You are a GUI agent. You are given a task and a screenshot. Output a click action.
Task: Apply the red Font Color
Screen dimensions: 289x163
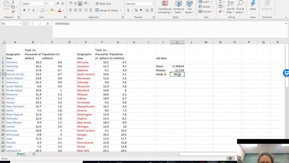tap(60, 10)
